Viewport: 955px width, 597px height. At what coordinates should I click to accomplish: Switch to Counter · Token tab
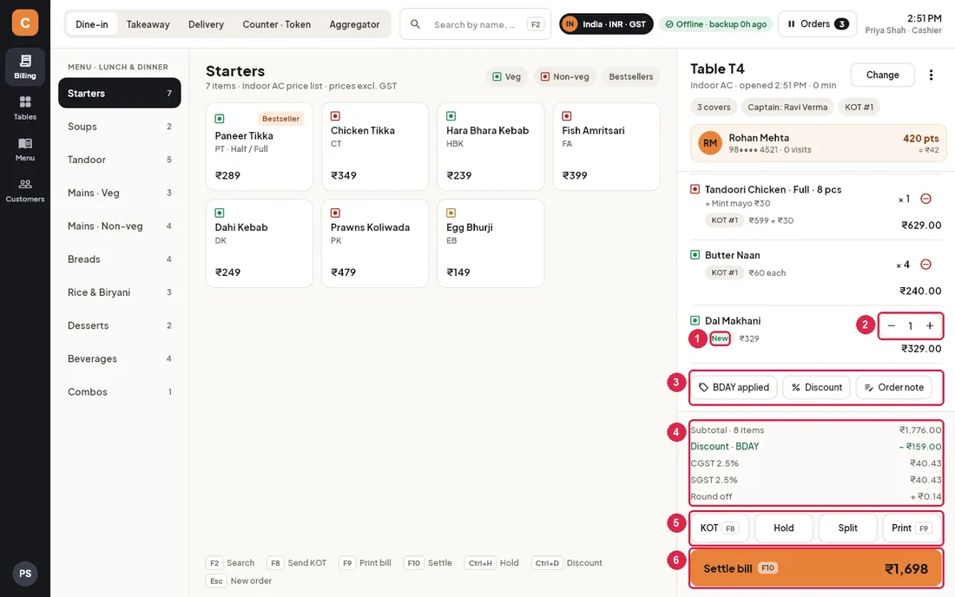coord(276,24)
